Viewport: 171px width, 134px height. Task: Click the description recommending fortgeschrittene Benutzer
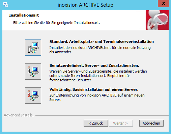[x=98, y=76]
